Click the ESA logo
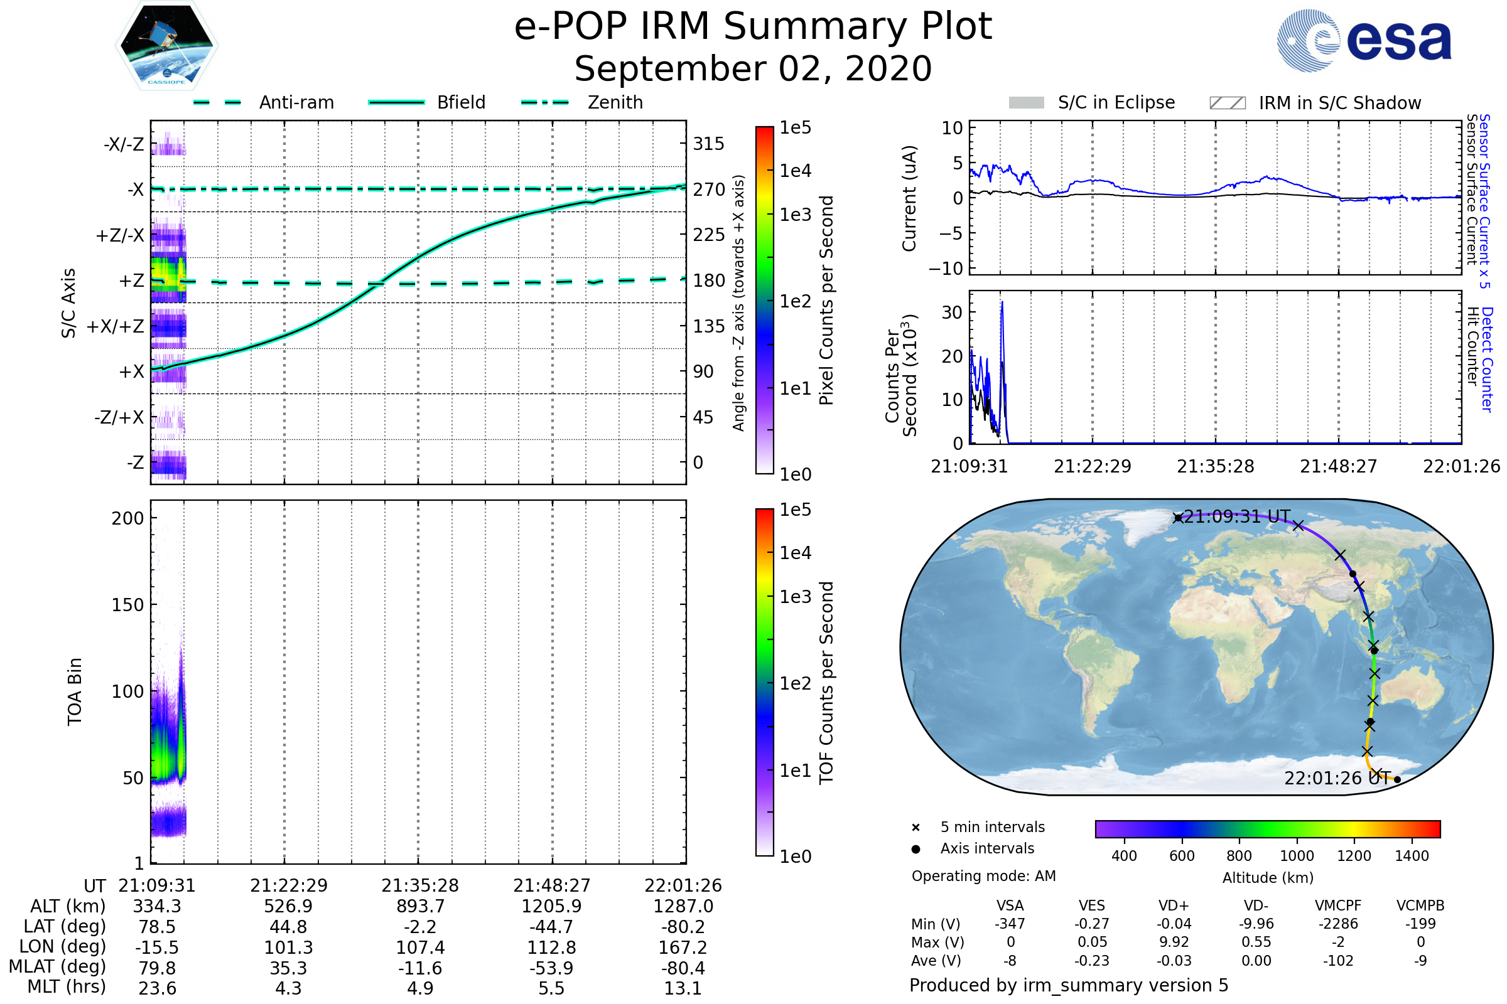This screenshot has width=1507, height=1004. (x=1363, y=40)
